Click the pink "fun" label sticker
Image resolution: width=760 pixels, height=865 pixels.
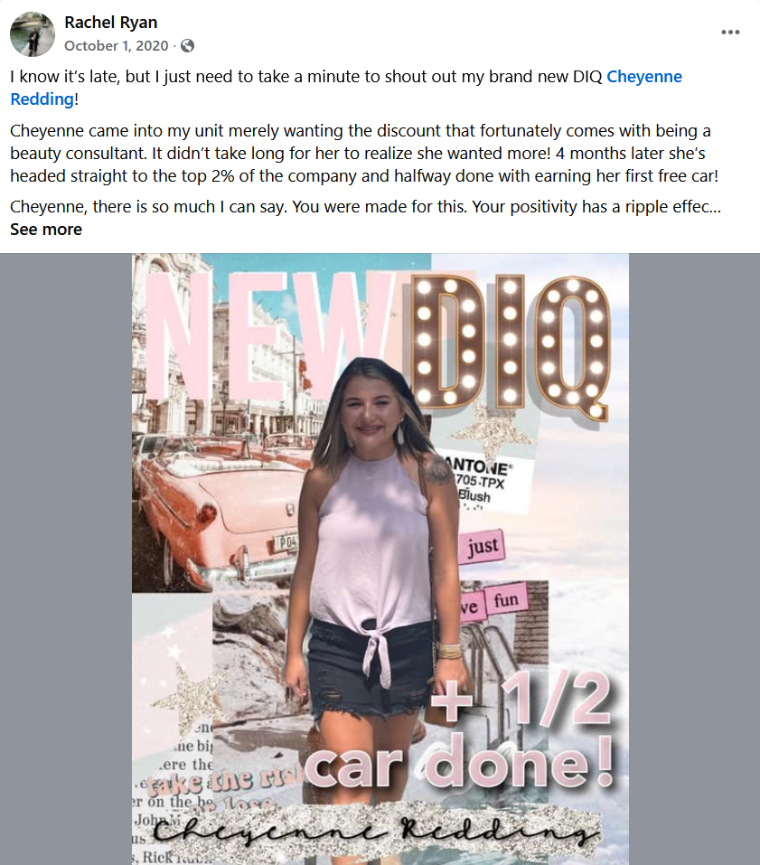(506, 599)
